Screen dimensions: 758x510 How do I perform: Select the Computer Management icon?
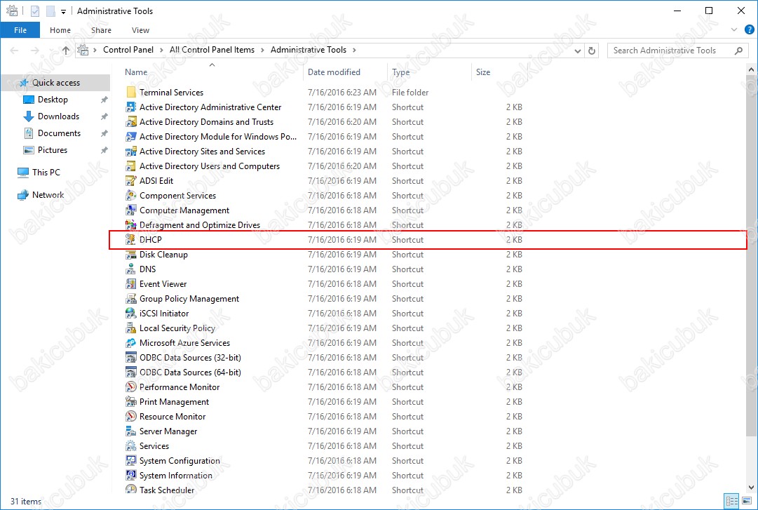130,210
